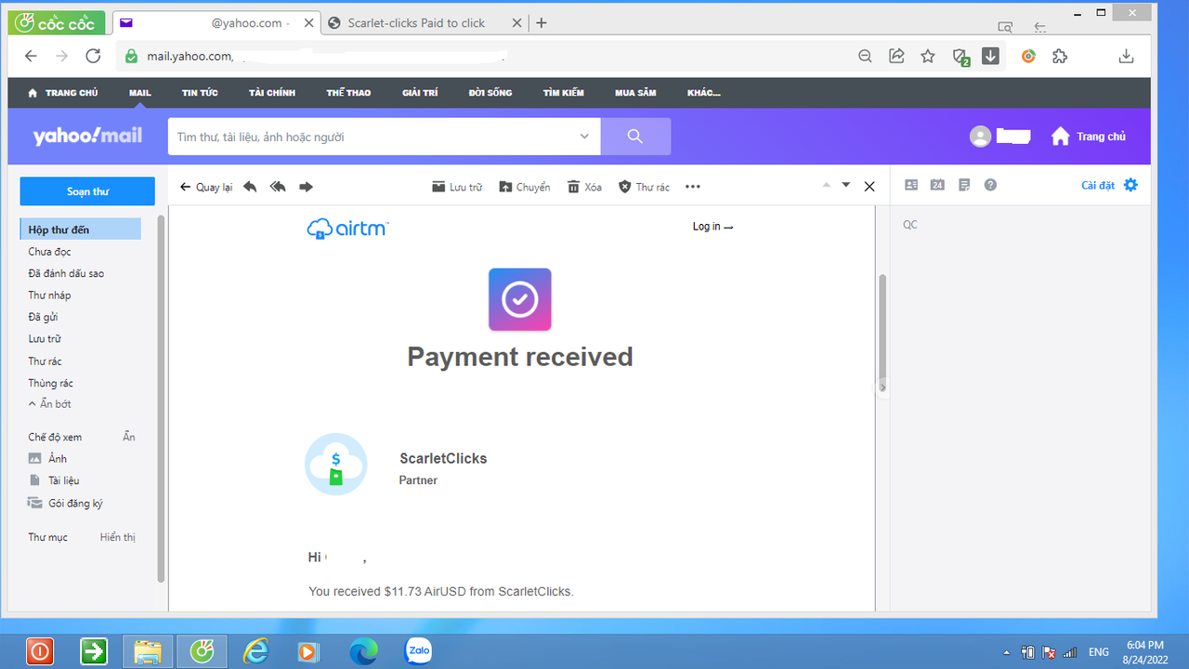Open TÀI CHÍNH in the Yahoo nav bar
This screenshot has width=1189, height=669.
272,93
